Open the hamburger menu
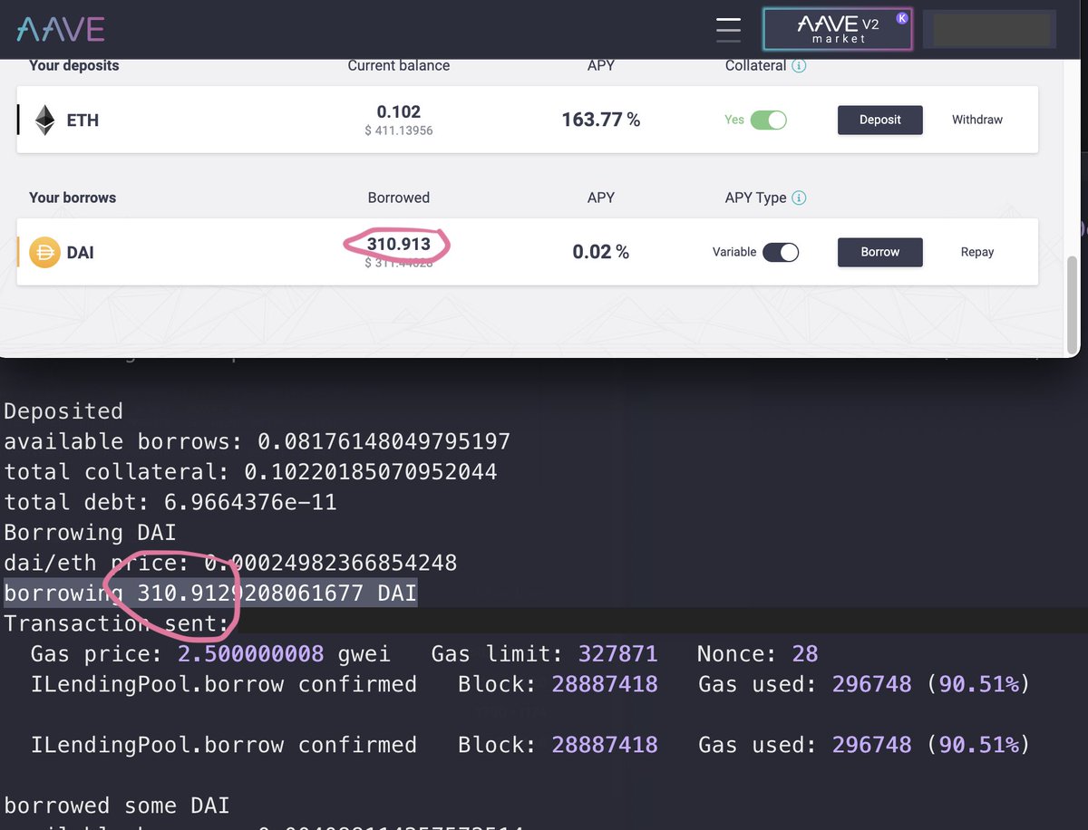The image size is (1088, 830). [x=728, y=29]
